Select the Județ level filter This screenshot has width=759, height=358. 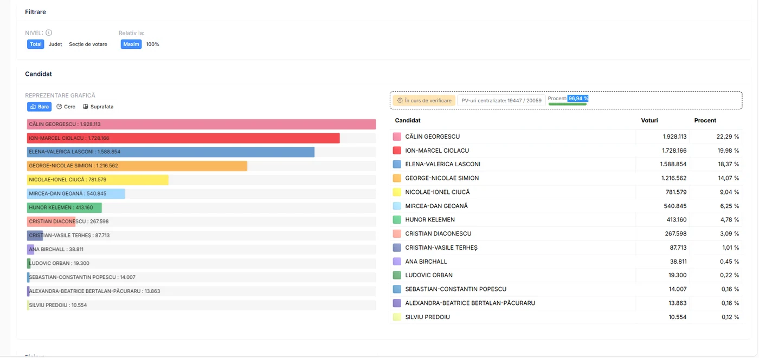55,44
